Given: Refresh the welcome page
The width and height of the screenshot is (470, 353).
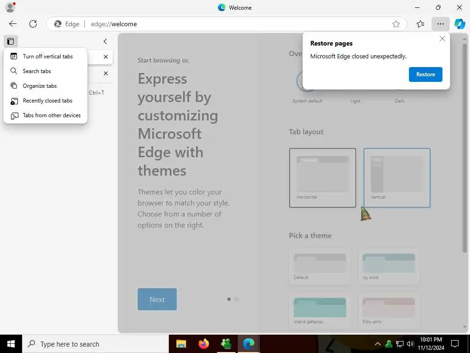Looking at the screenshot, I should (33, 24).
